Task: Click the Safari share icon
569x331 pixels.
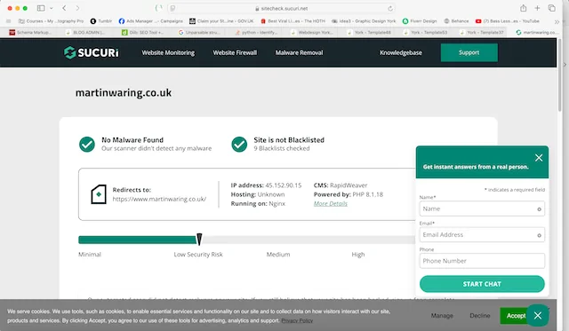Action: [523, 8]
